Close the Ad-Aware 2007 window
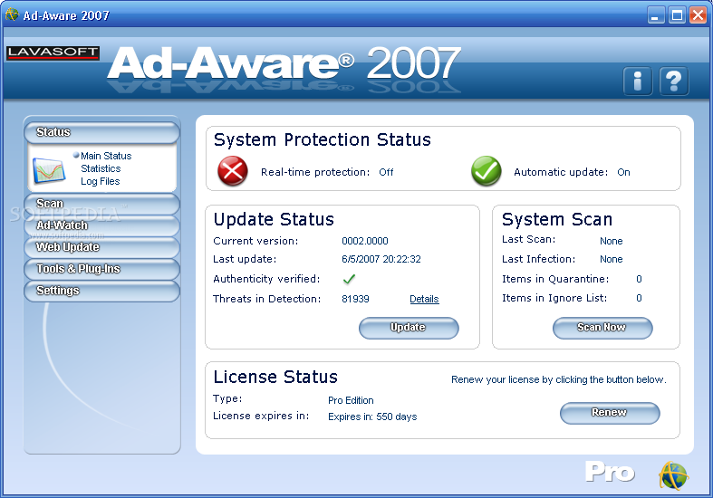713x498 pixels. [698, 15]
